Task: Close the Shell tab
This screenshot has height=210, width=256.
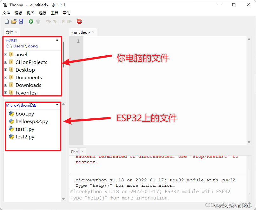Action: (x=82, y=151)
